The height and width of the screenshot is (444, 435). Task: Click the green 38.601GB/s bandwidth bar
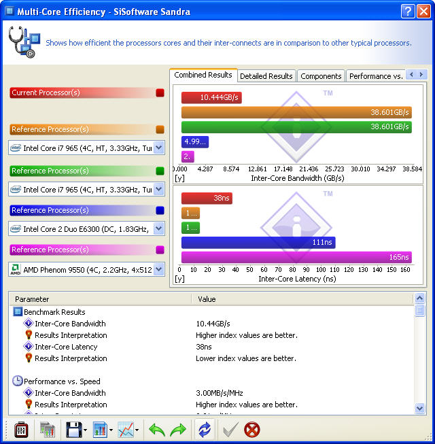pos(296,127)
